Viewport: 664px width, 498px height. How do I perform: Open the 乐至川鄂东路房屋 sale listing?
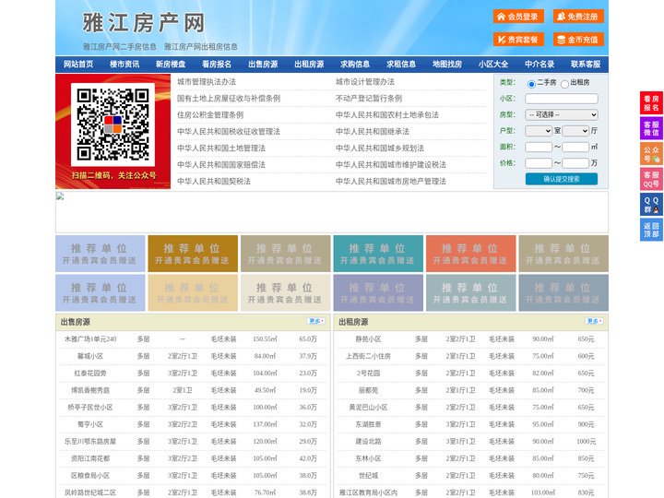[x=90, y=441]
